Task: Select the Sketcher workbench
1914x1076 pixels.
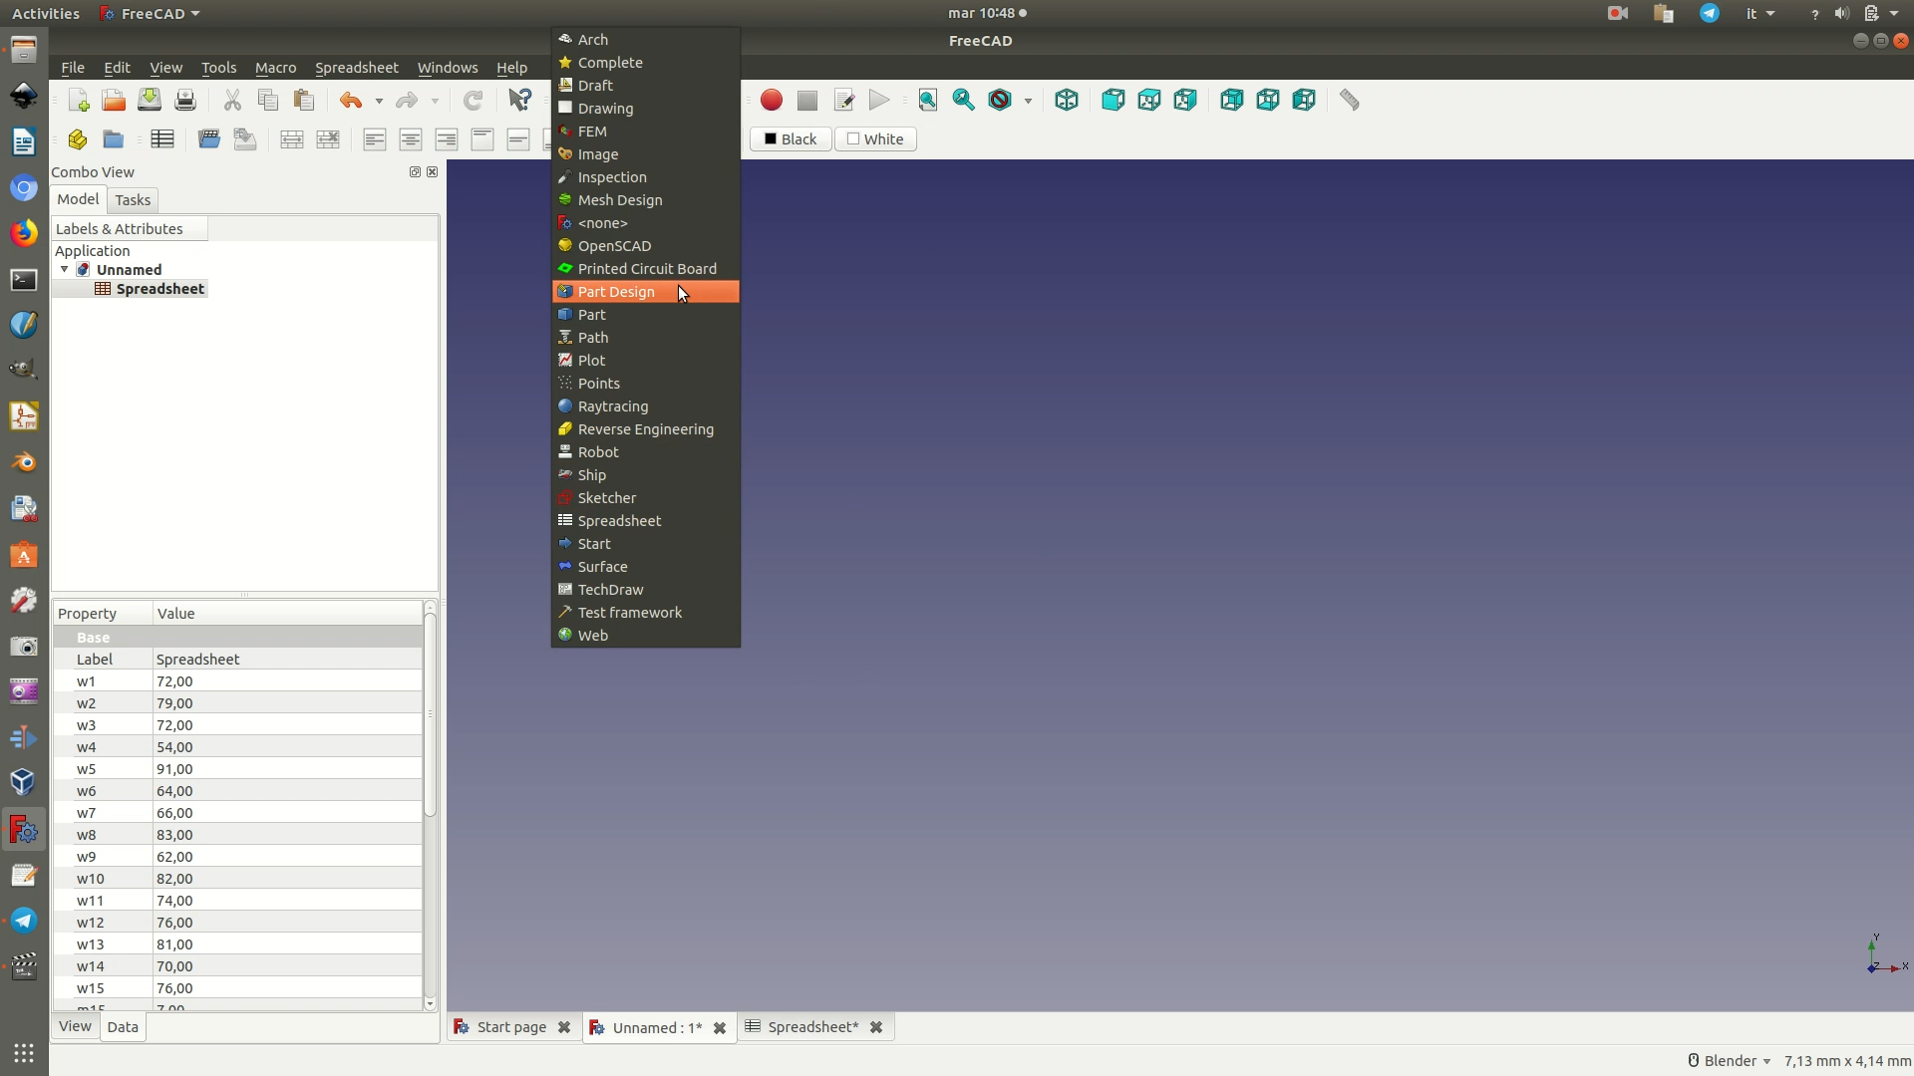Action: point(646,498)
